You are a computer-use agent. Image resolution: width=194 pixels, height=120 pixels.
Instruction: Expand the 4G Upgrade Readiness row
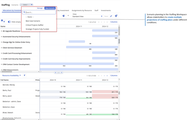[x=1, y=31]
